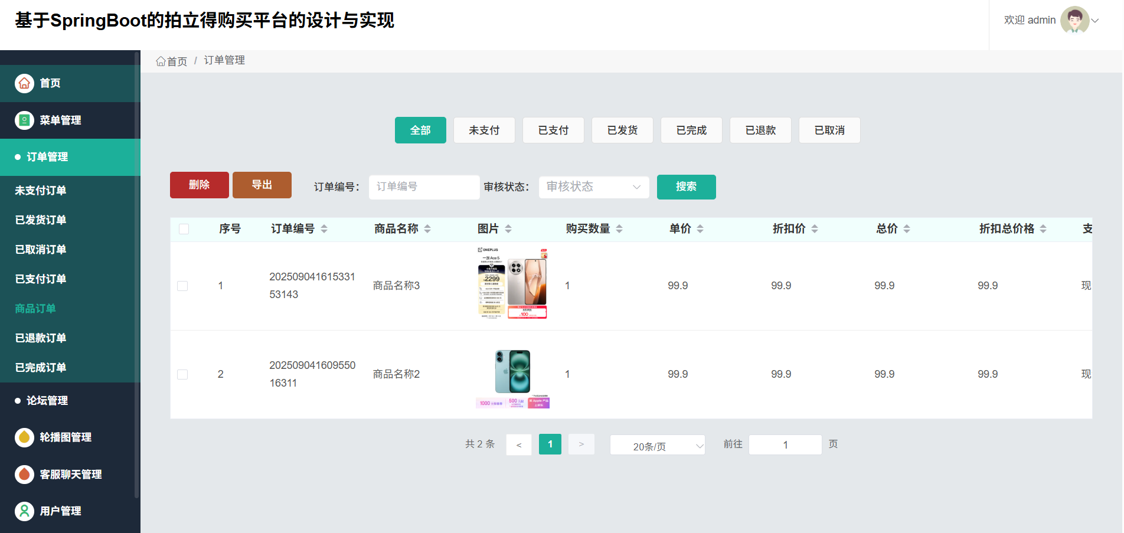
Task: Click the 序号 column header
Action: (230, 229)
